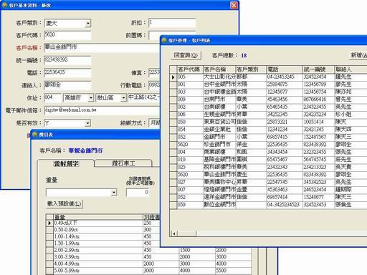Click the 載入預設值(L) button
Screen dimensions: 367x275
click(65, 204)
